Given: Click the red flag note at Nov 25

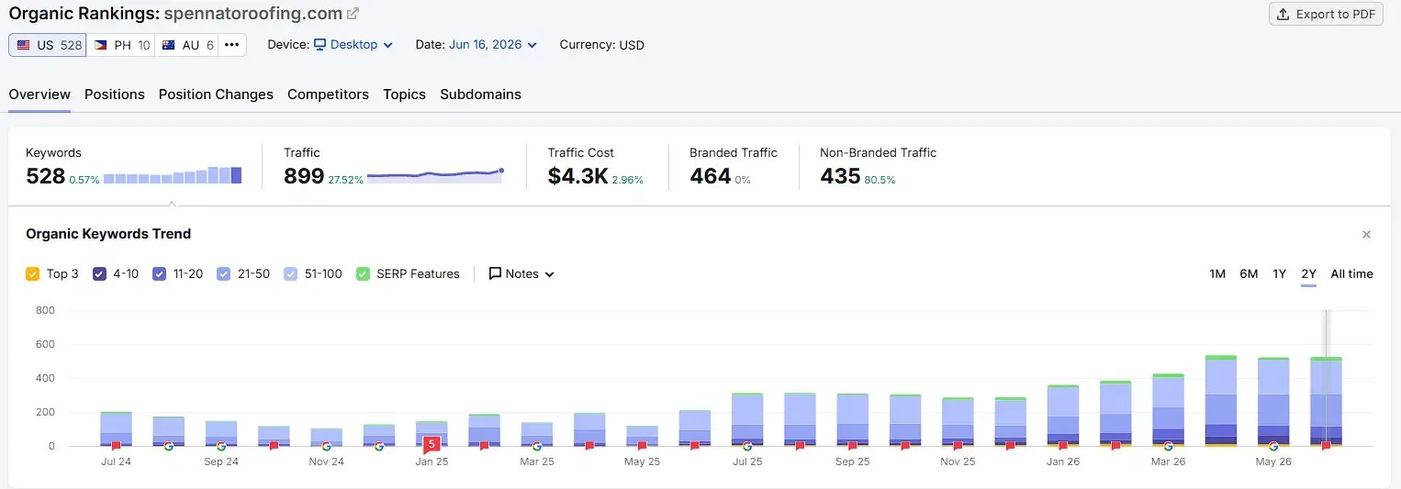Looking at the screenshot, I should tap(958, 446).
